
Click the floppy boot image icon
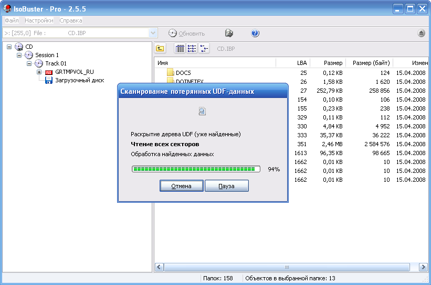click(49, 80)
